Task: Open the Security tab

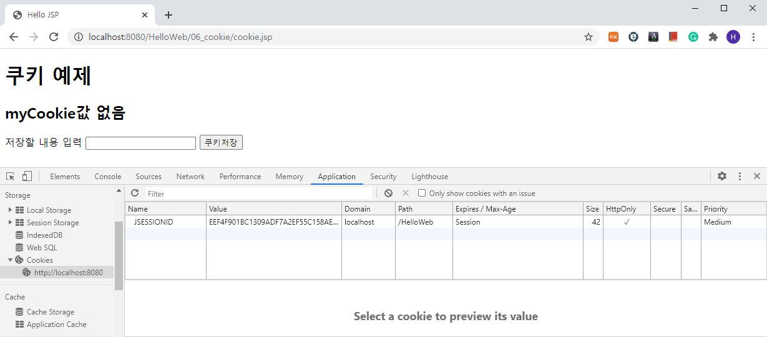Action: [x=383, y=177]
